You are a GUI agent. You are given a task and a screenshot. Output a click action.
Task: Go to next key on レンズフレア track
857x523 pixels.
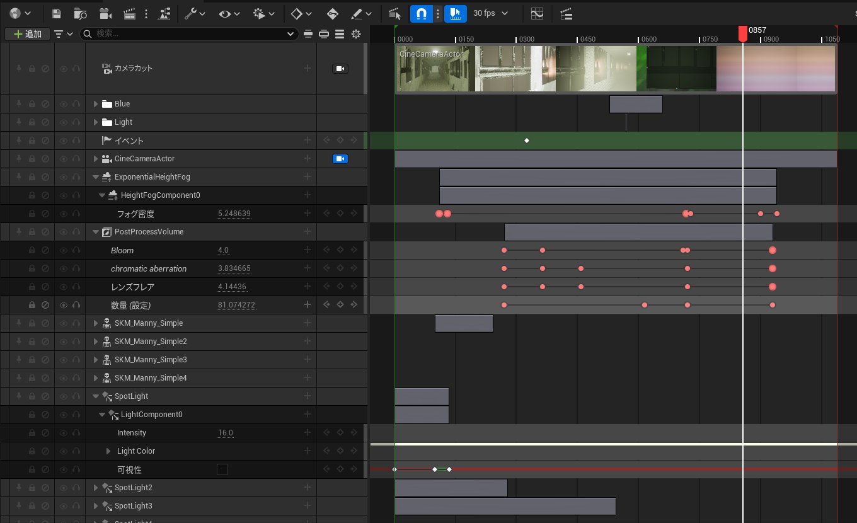tap(354, 287)
